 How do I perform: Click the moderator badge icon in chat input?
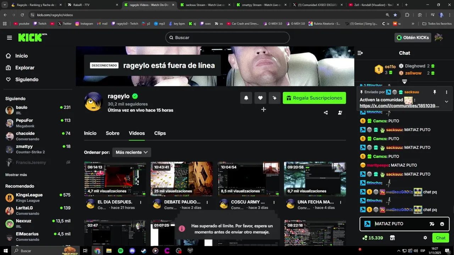coord(367,224)
